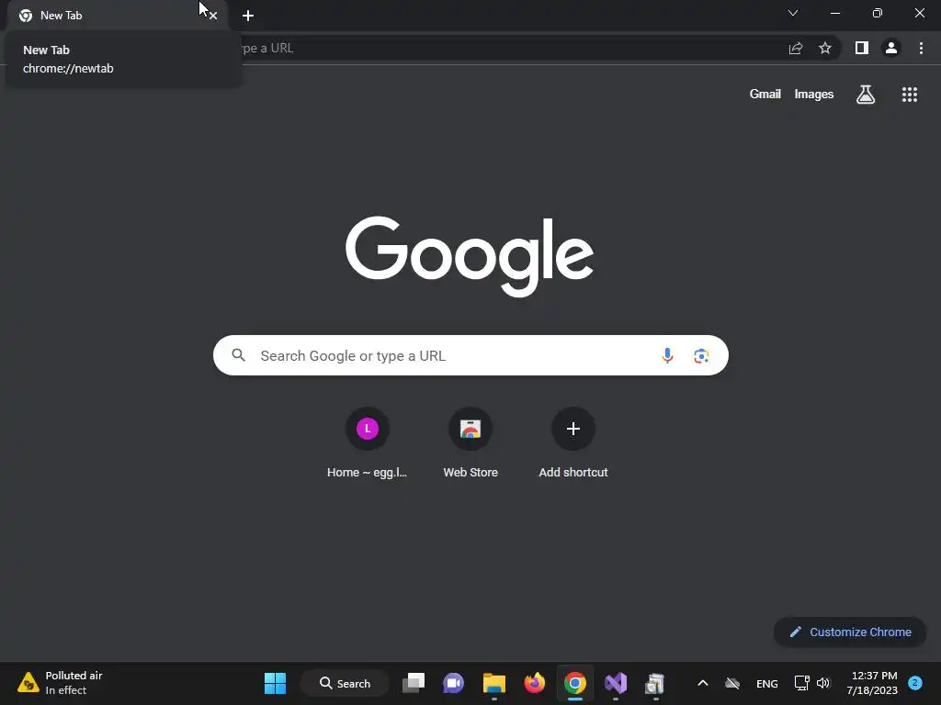
Task: Start voice search with the microphone
Action: click(667, 355)
